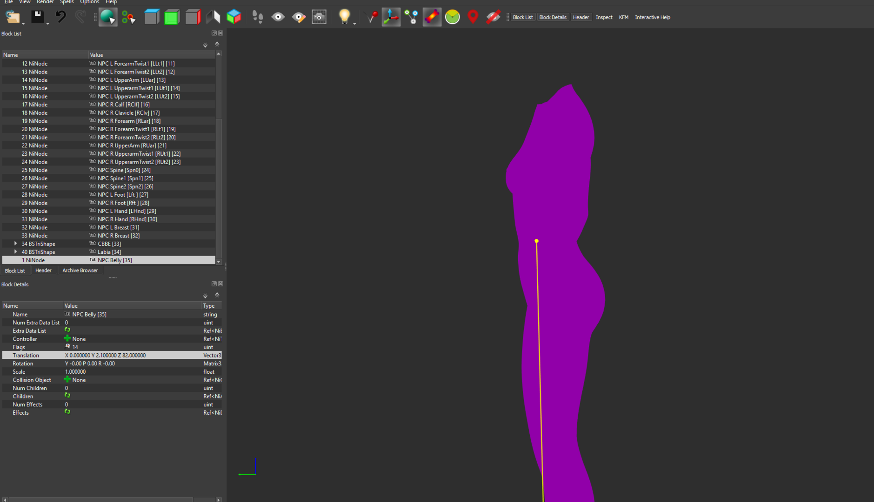Switch to the Archive Browser tab

(80, 271)
